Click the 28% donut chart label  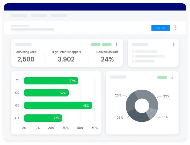pyautogui.click(x=120, y=117)
